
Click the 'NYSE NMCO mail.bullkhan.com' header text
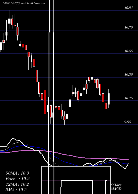point(24,3)
